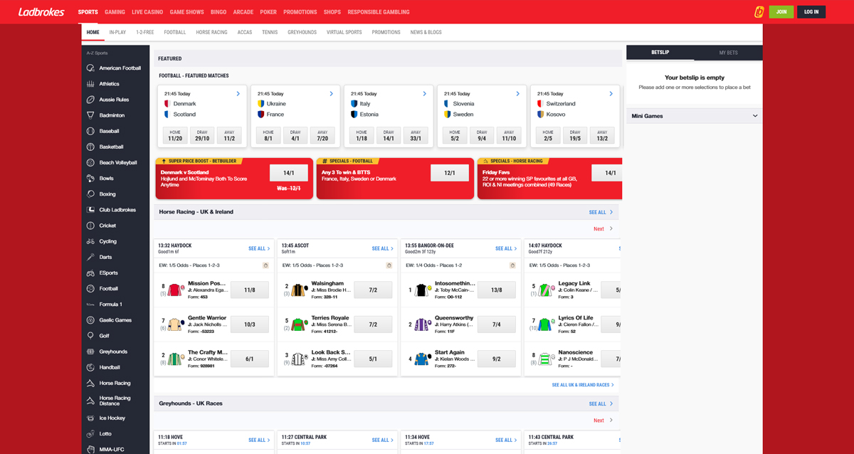The width and height of the screenshot is (854, 454).
Task: Select the Ice Hockey icon
Action: [x=90, y=418]
